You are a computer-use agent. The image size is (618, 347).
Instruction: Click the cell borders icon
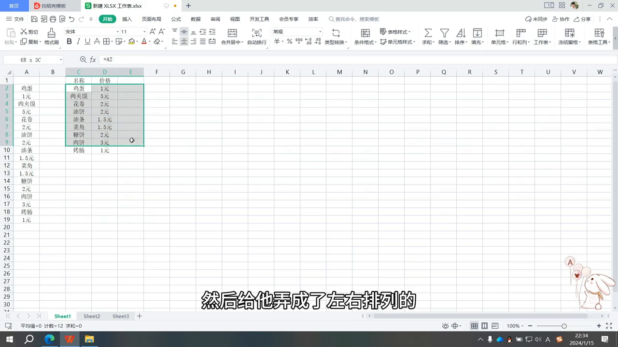pyautogui.click(x=106, y=42)
